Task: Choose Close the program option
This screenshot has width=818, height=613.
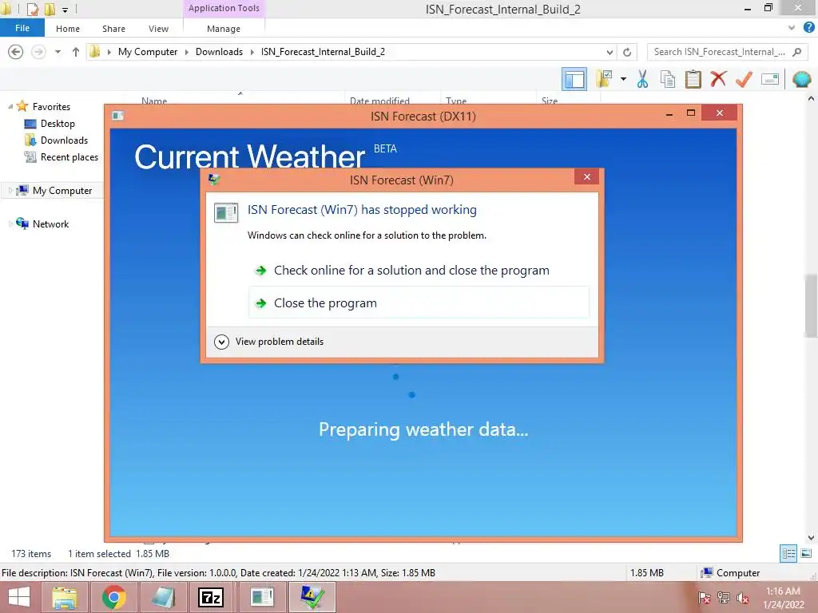Action: (x=419, y=303)
